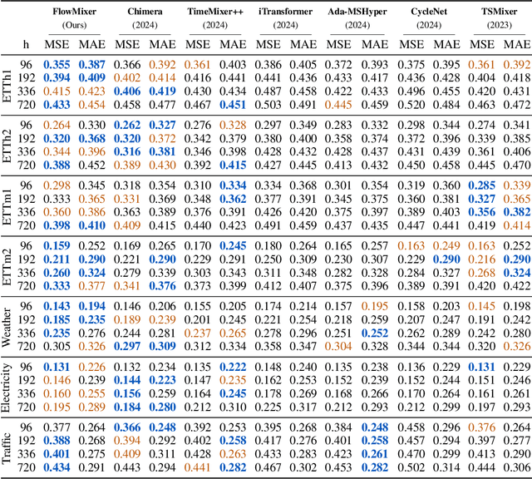
Task: Click TimeMixer++ MAE 0.451 for ETTh1 720
Action: click(x=233, y=105)
